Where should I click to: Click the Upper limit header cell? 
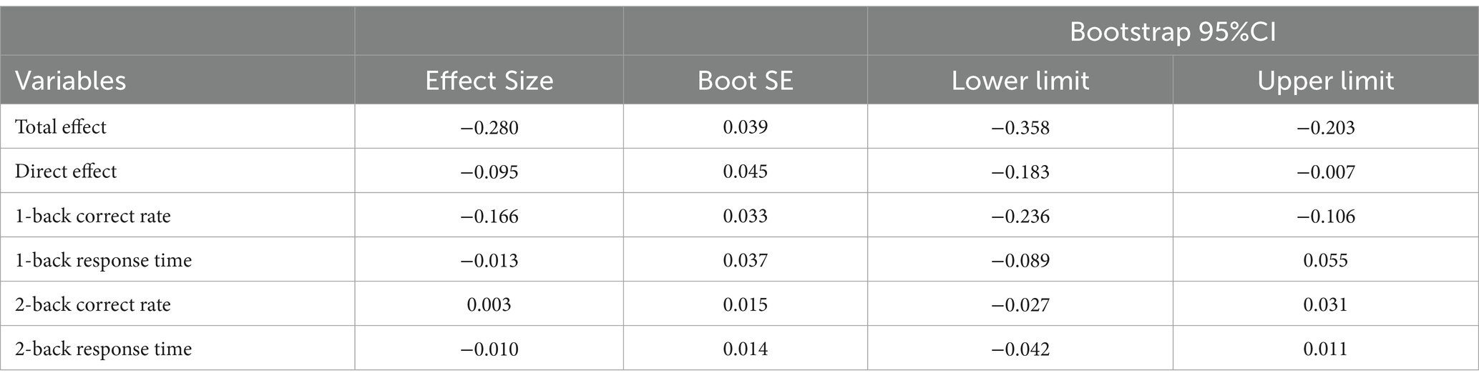click(1326, 81)
